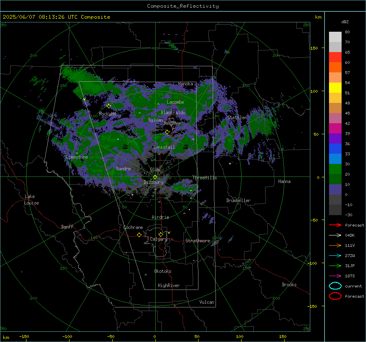Viewport: 366px width, 342px height.
Task: Click the slate purple 0-10 dBZ swatch
Action: coord(335,190)
